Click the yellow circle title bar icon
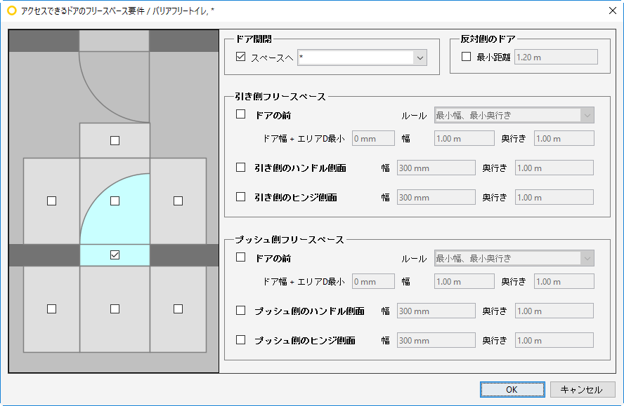 click(x=11, y=11)
